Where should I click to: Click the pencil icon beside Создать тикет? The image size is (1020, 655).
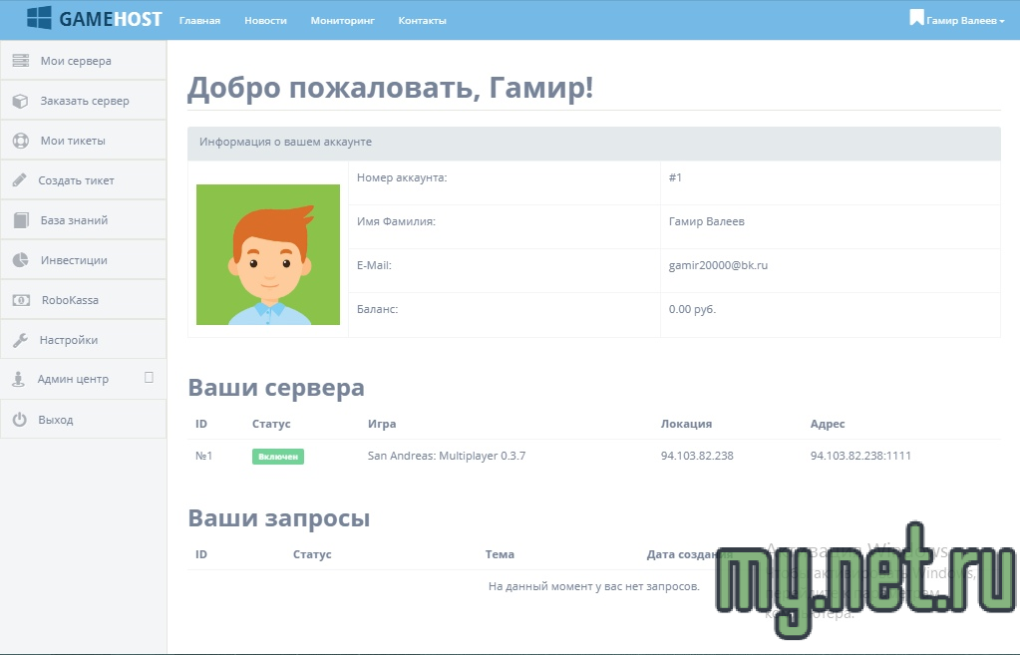[19, 180]
